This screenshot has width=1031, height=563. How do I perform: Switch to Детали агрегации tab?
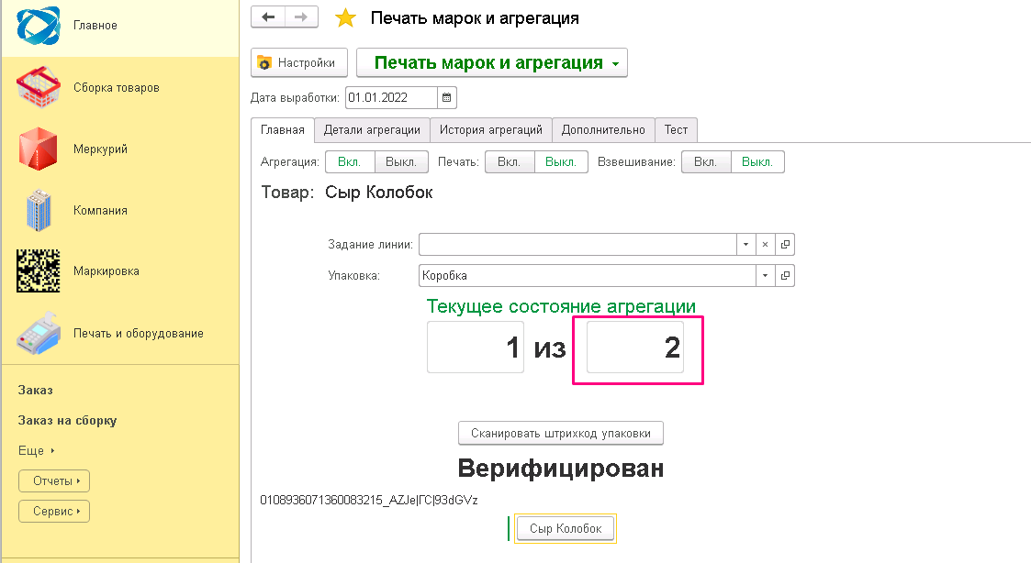(x=372, y=130)
